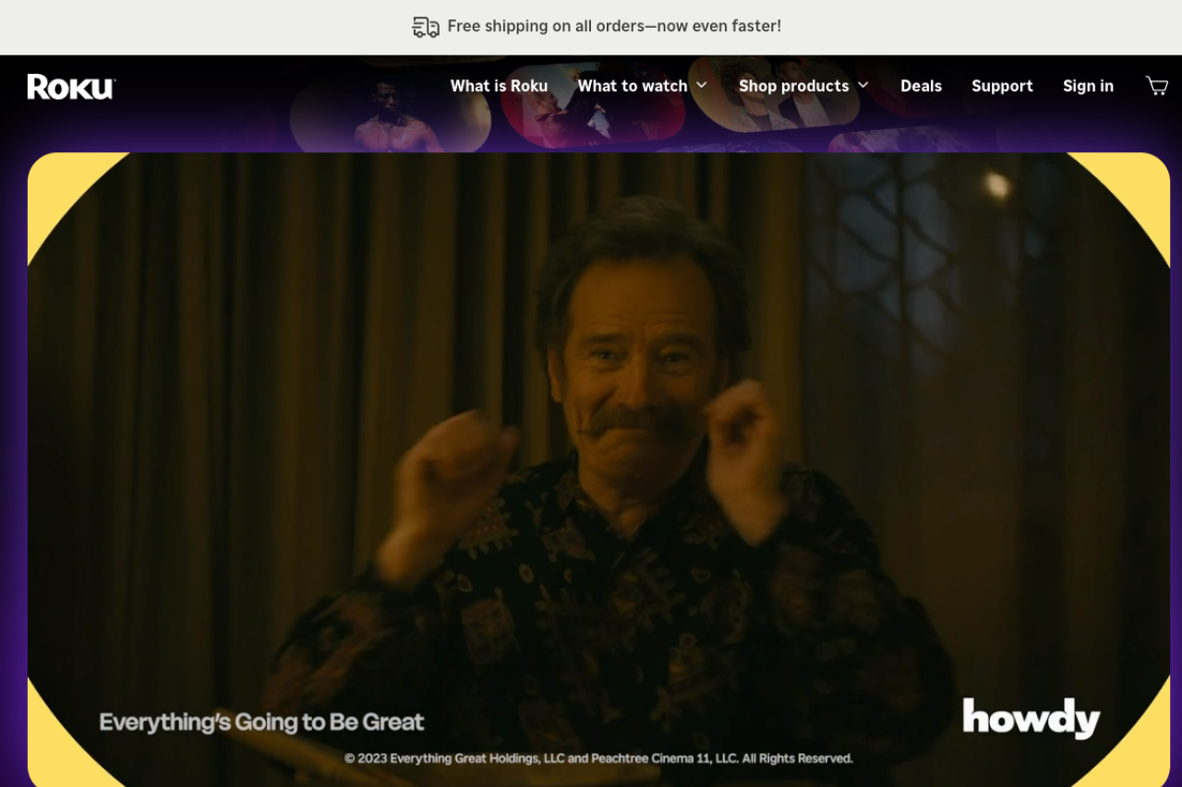
Task: Click the howdy logo
Action: [1031, 718]
